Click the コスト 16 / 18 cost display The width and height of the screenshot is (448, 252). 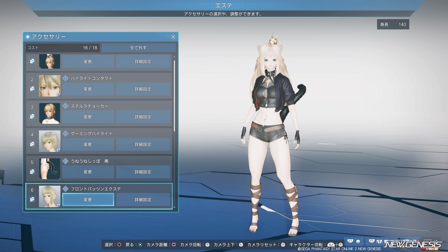pos(63,48)
